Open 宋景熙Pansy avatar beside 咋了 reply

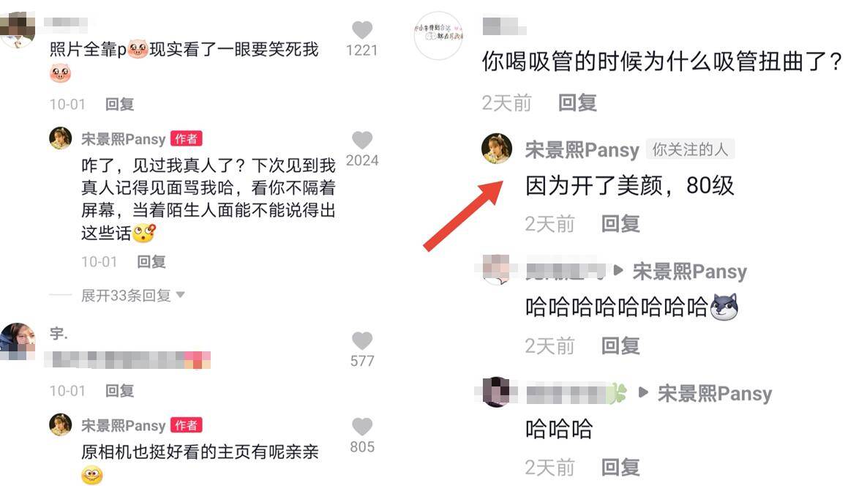(x=61, y=138)
